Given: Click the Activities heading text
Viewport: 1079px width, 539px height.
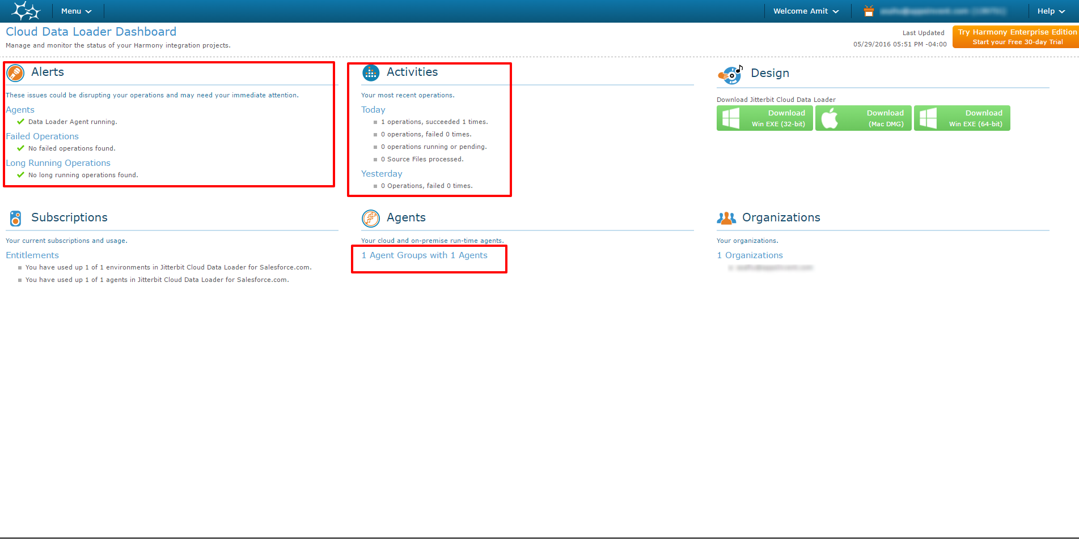Looking at the screenshot, I should [x=412, y=72].
